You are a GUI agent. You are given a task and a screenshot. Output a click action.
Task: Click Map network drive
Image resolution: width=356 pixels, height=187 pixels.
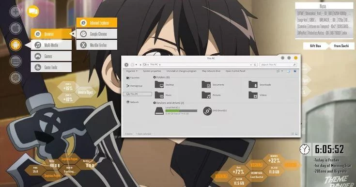(211, 71)
